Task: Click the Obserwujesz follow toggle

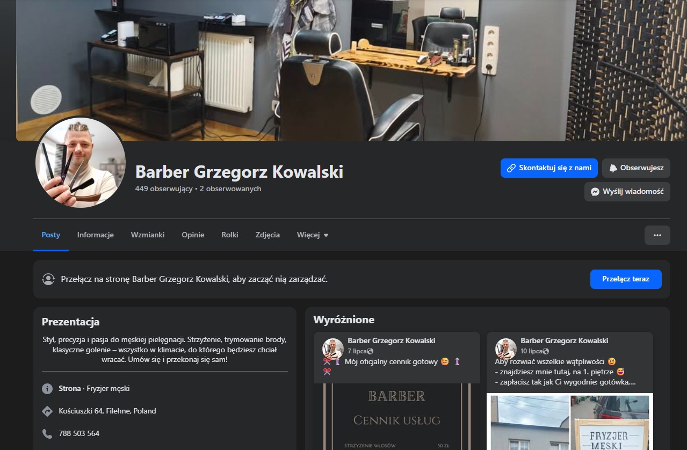Action: 636,168
